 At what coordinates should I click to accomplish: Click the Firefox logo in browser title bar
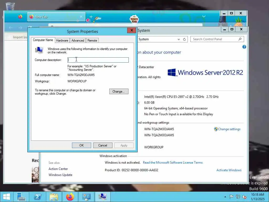[x=20, y=17]
